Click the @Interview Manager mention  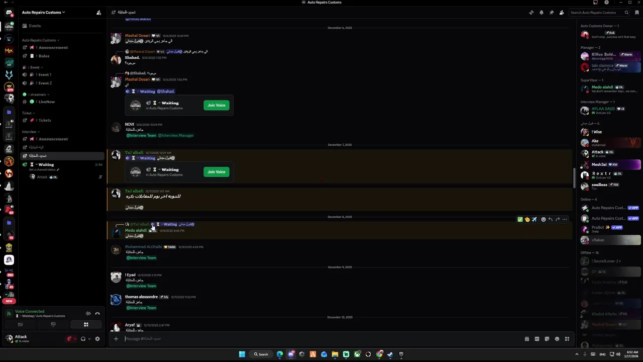[x=176, y=136]
